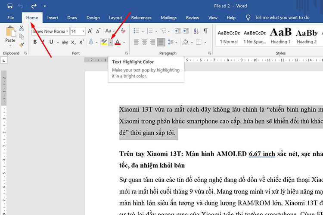Apply the No Spacing style
323x215 pixels.
(x=255, y=37)
